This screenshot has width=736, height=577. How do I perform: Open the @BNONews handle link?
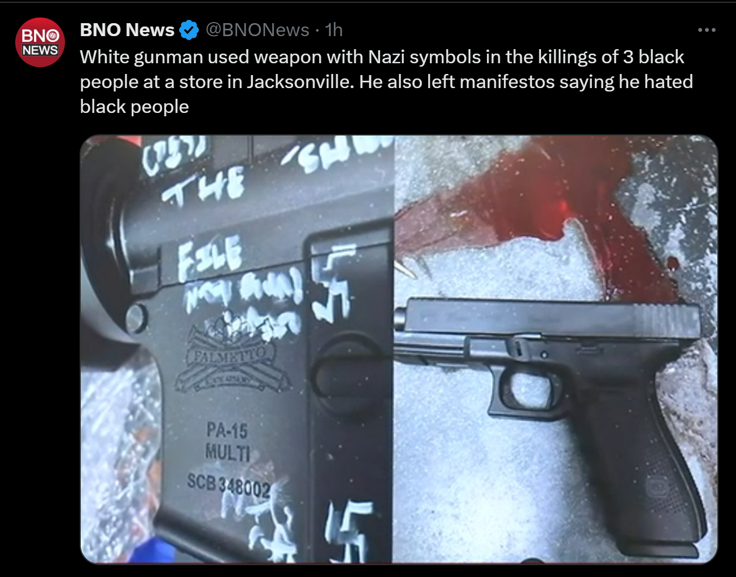click(x=257, y=30)
